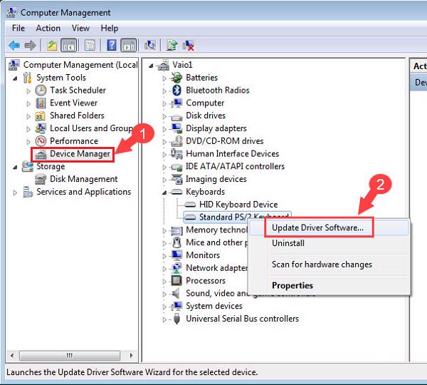Click the Universal Serial Bus plug icon
Viewport: 427px width, 385px height.
coord(176,319)
